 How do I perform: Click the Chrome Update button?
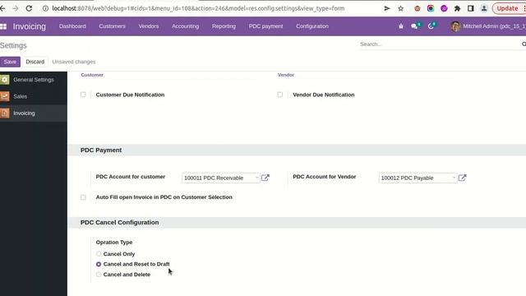click(x=510, y=8)
